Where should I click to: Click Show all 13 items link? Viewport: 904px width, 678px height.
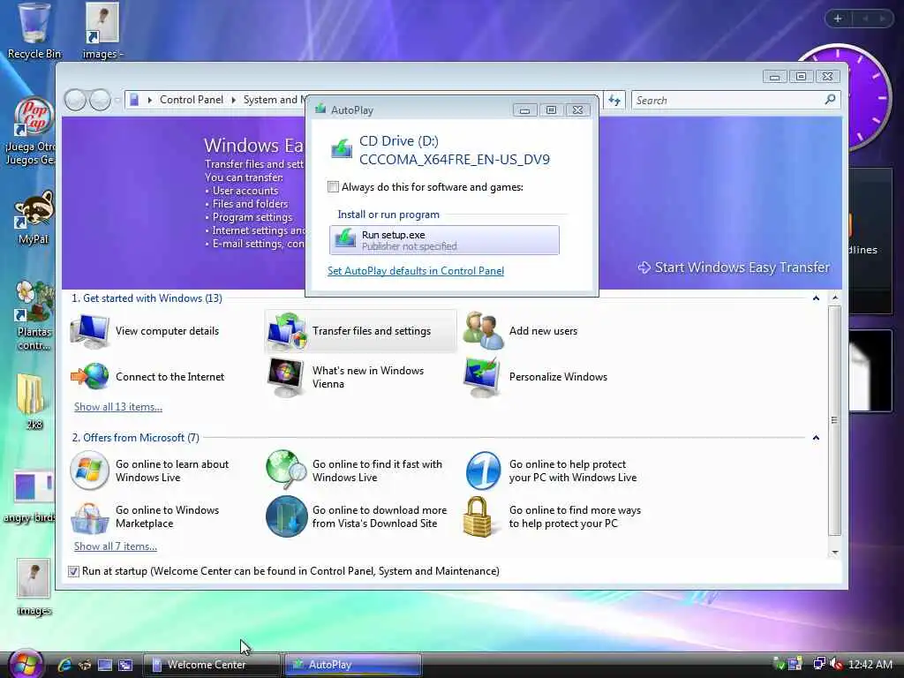[118, 407]
